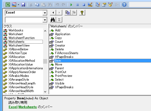Image resolution: width=151 pixels, height=111 pixels.
Task: Select the PrintPreview member
Action: coord(64,76)
